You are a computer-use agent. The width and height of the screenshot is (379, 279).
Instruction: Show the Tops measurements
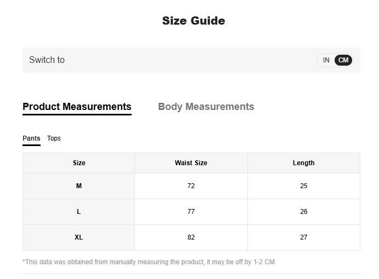54,138
